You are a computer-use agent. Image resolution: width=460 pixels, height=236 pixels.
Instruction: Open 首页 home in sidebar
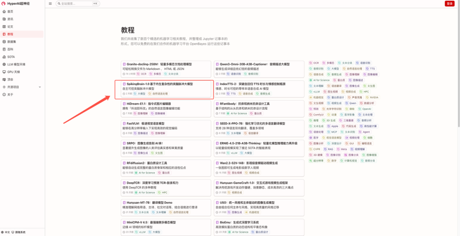(10, 11)
